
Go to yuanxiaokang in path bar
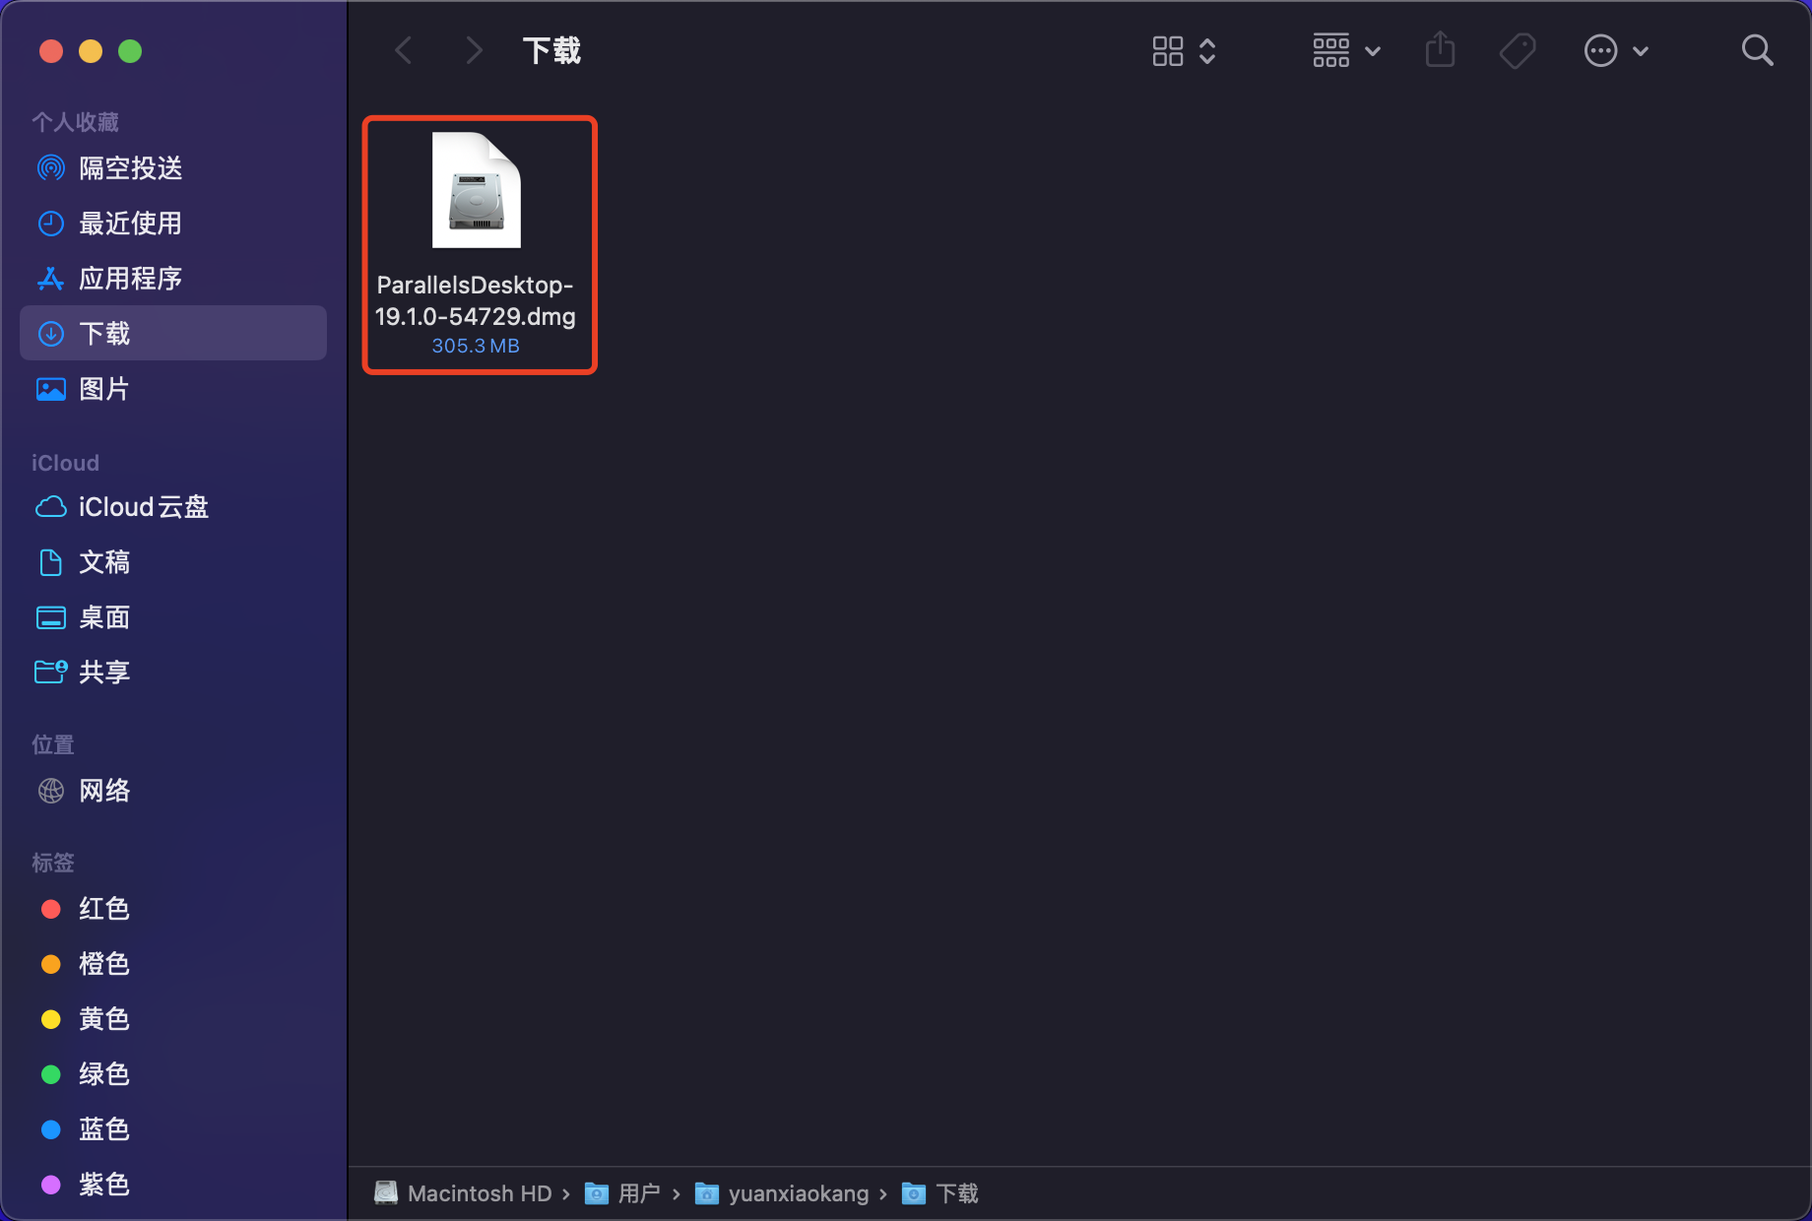click(x=782, y=1193)
